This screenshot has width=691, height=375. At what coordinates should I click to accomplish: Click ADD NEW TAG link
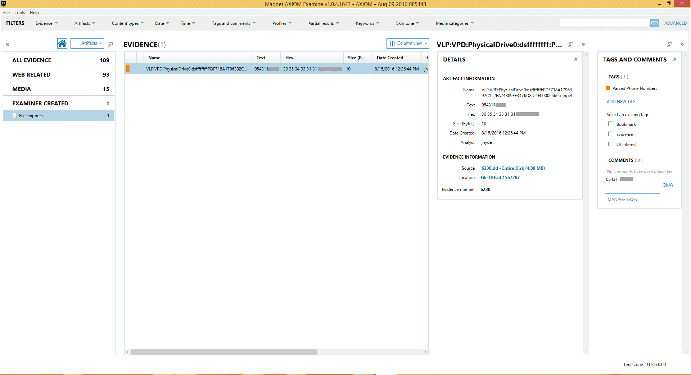coord(621,102)
